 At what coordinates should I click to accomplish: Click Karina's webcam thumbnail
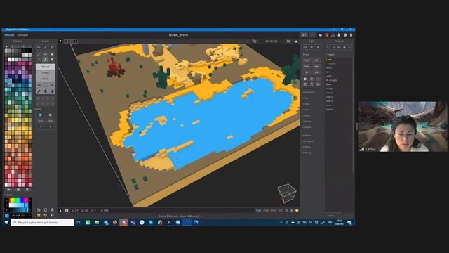click(403, 126)
